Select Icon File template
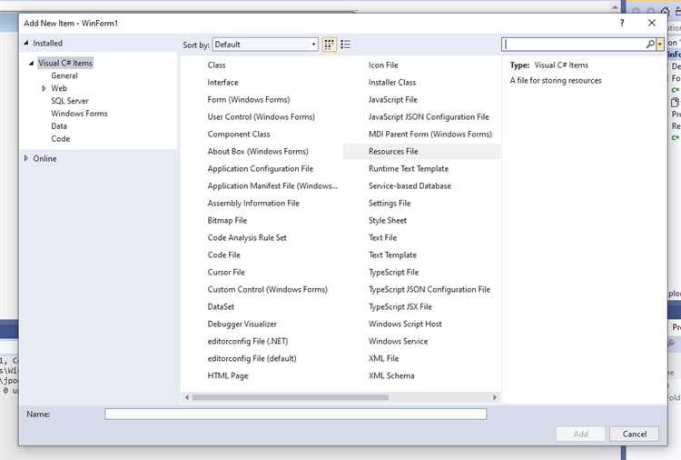Viewport: 681px width, 460px height. click(383, 65)
